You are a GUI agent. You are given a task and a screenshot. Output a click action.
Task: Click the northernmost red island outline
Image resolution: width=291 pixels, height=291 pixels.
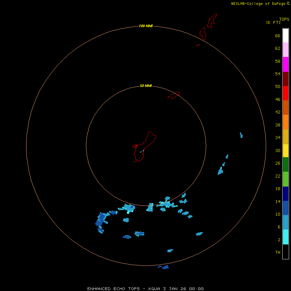click(212, 21)
